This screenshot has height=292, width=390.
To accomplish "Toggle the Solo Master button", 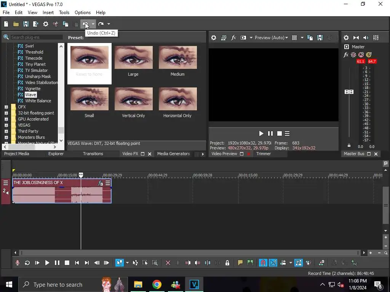I will [x=369, y=55].
